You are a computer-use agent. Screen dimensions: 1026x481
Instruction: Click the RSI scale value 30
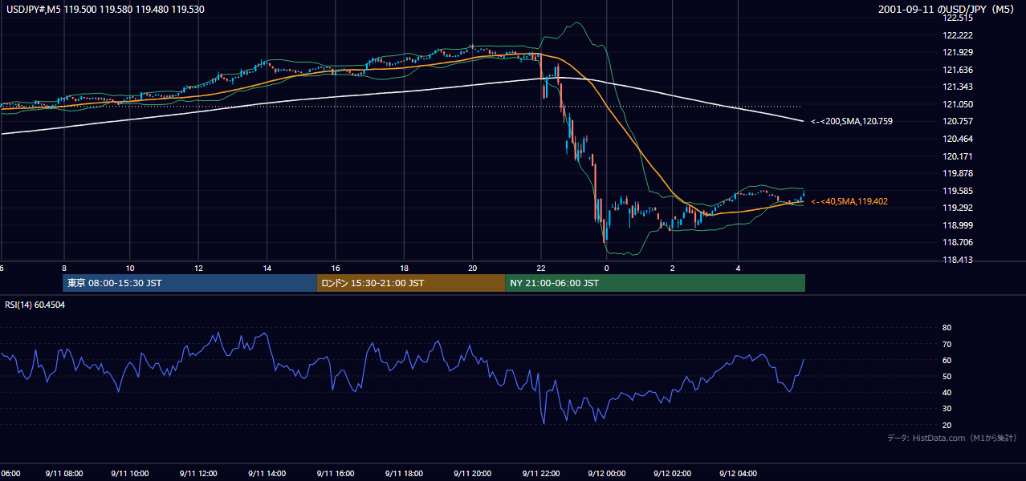click(947, 409)
